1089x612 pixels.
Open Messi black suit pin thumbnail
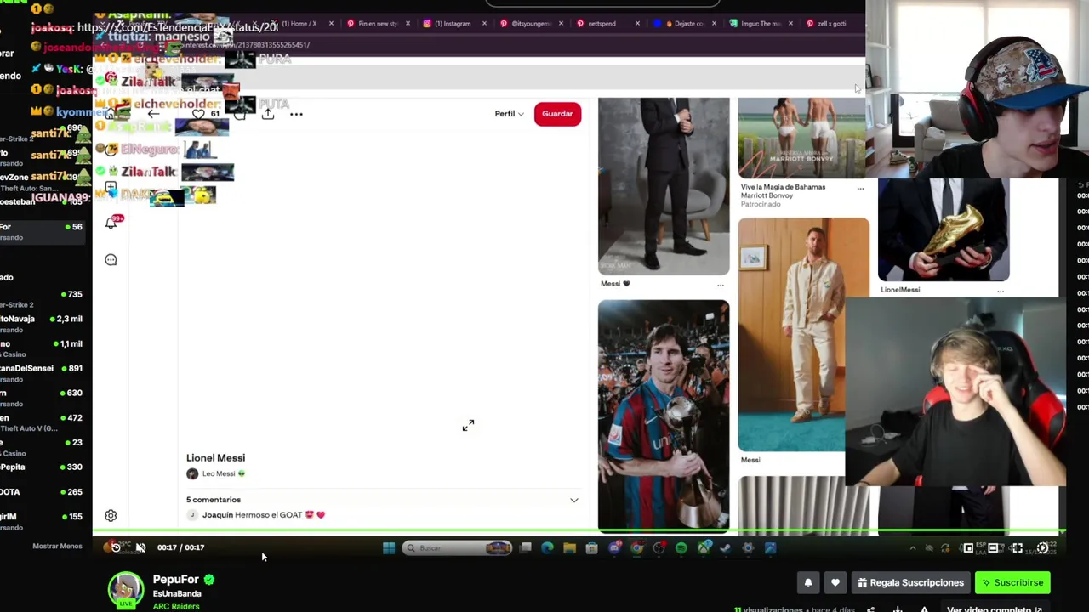[664, 186]
